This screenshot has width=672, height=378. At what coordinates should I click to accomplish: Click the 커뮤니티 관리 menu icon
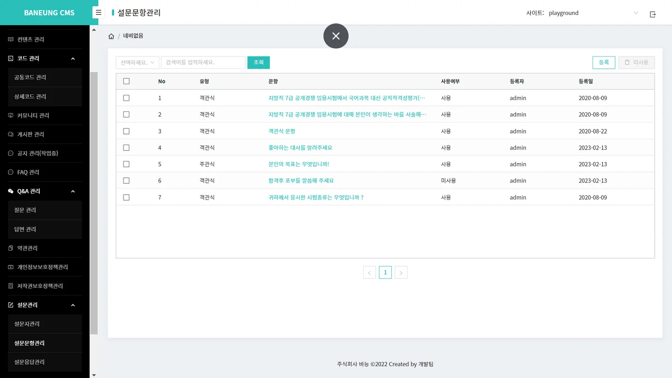(11, 115)
